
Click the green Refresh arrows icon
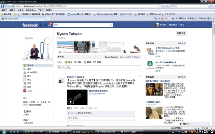[164, 6]
